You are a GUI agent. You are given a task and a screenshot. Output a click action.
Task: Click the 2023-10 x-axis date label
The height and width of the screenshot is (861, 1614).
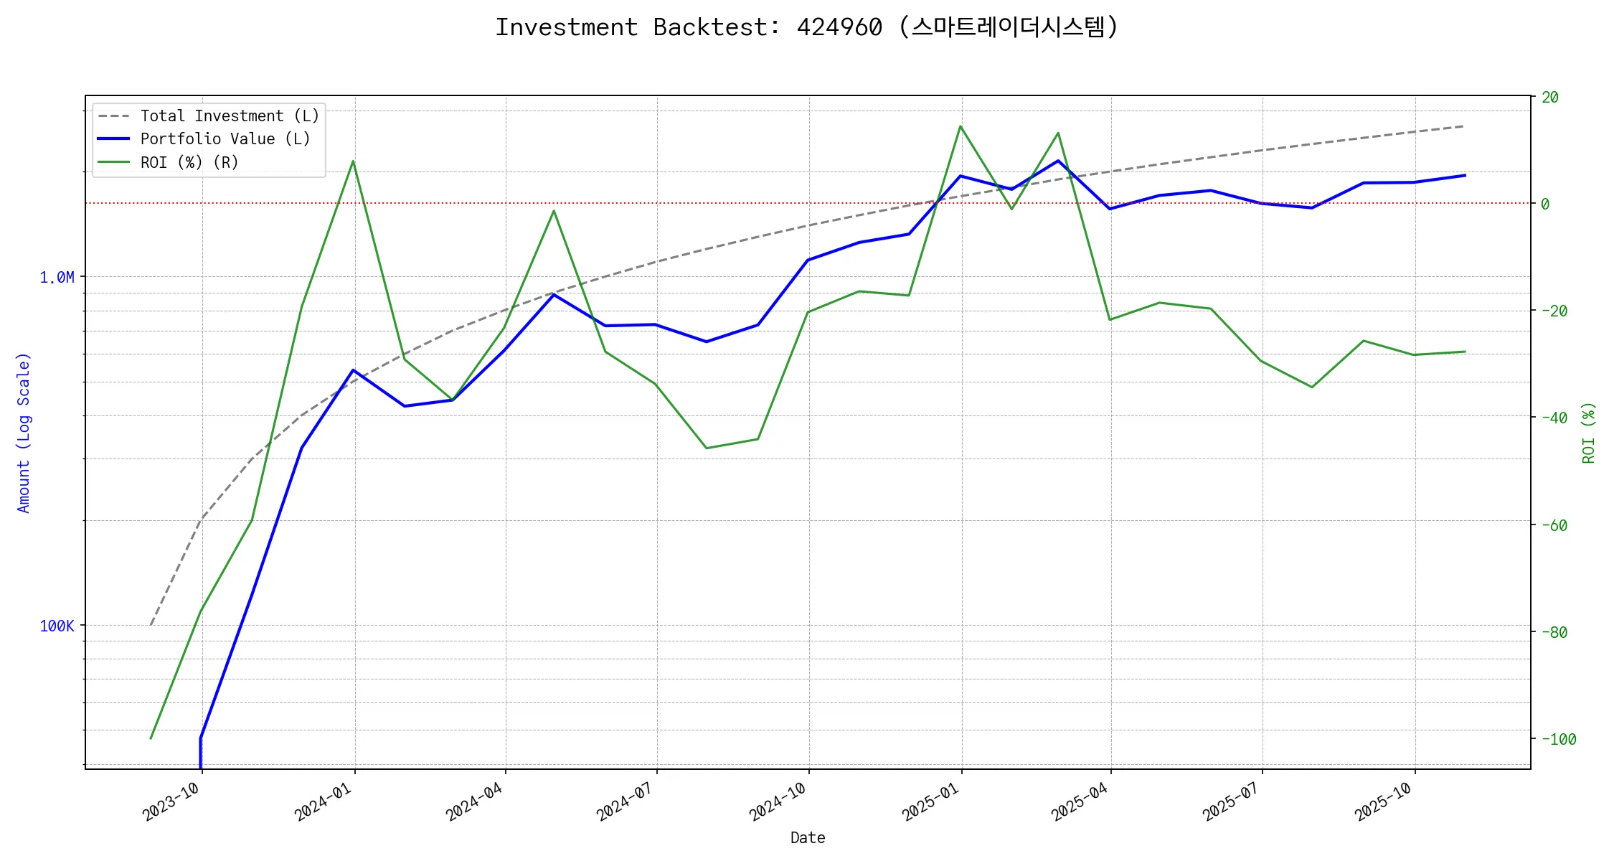(x=171, y=801)
